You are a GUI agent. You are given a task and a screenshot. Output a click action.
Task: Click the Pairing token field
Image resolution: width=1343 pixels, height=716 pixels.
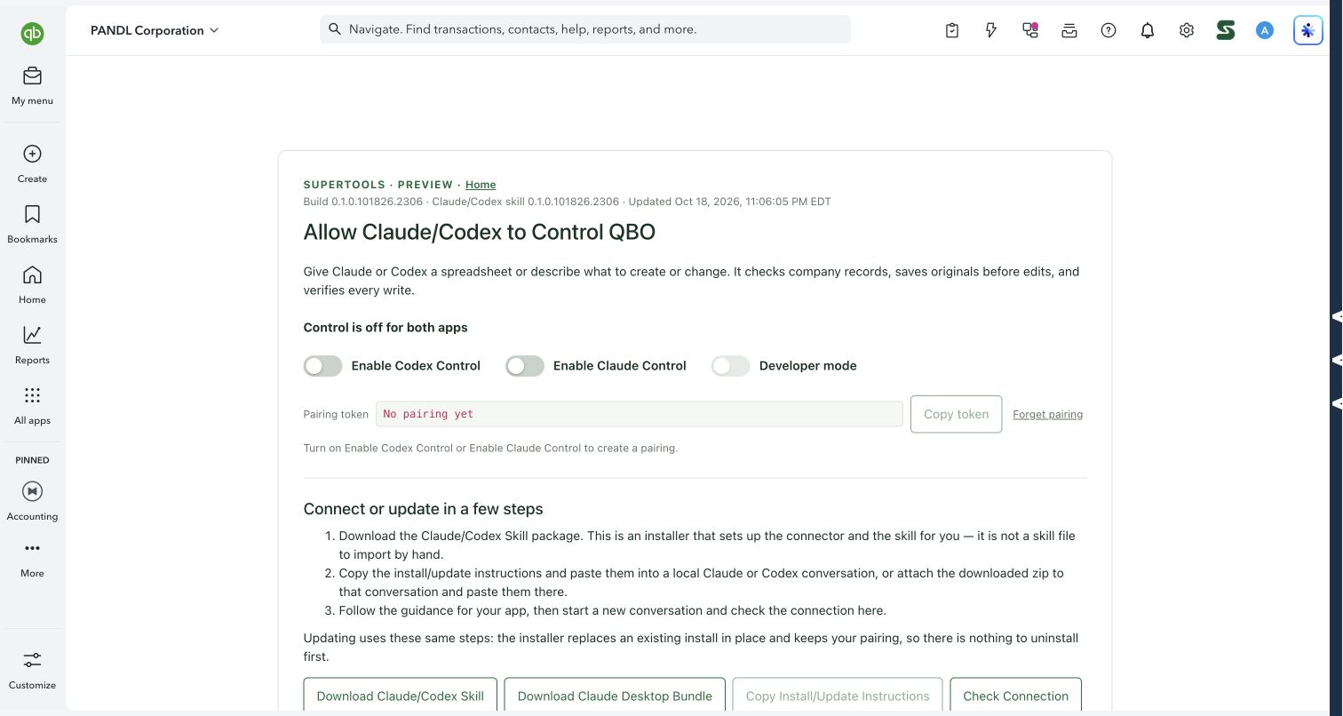pyautogui.click(x=640, y=414)
